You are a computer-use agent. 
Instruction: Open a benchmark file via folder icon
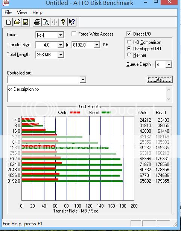click(17, 22)
